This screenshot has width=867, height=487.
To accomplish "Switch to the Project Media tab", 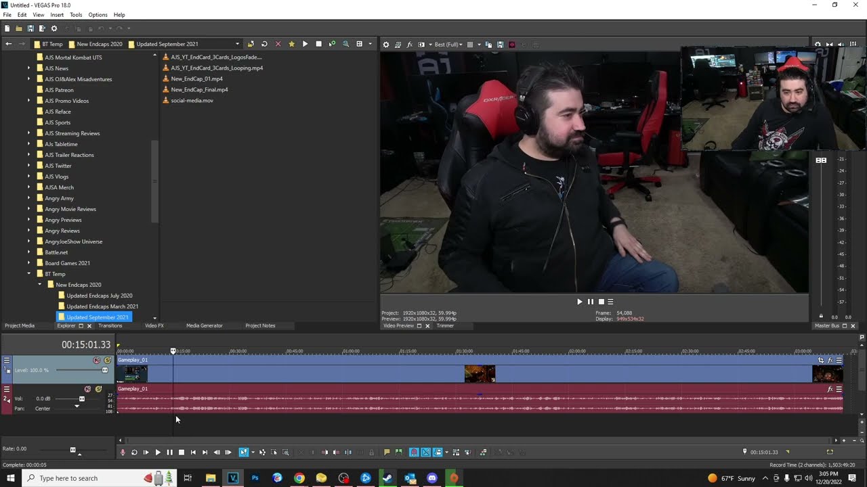I will pos(20,326).
